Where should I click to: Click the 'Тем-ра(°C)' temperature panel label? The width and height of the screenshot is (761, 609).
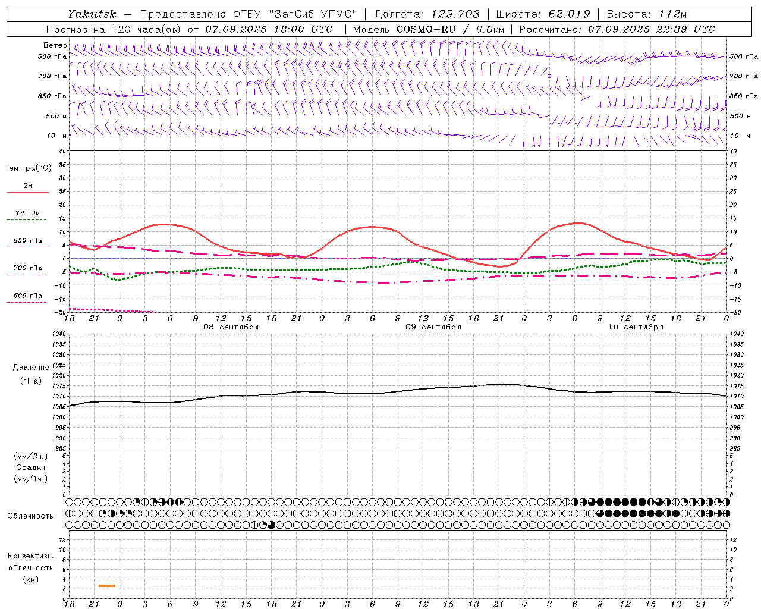[28, 168]
